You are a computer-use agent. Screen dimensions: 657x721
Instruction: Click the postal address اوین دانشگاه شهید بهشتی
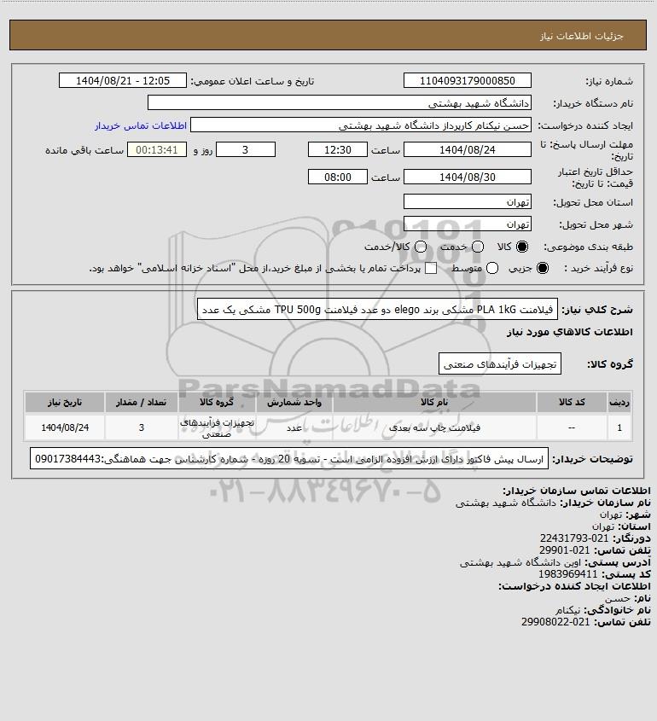click(520, 562)
